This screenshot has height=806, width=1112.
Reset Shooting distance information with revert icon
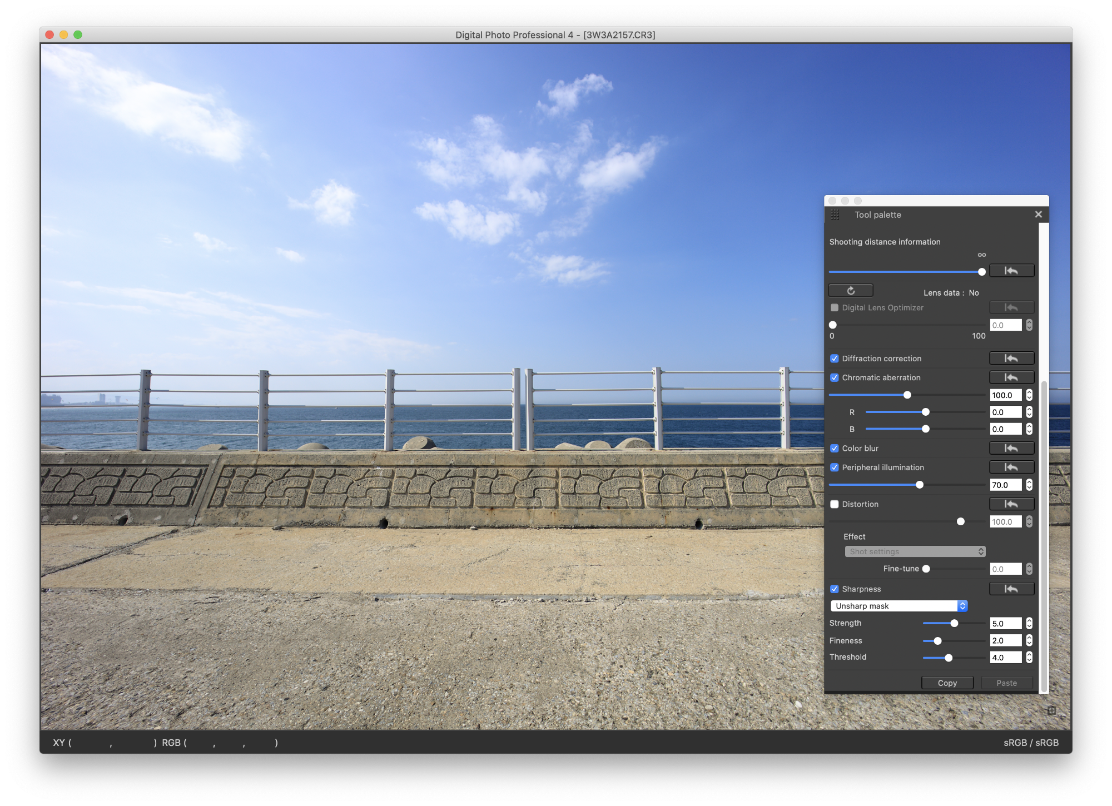tap(1011, 271)
